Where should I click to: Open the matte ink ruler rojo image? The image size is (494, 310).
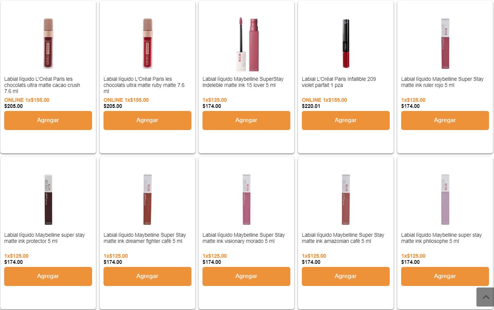(x=445, y=43)
